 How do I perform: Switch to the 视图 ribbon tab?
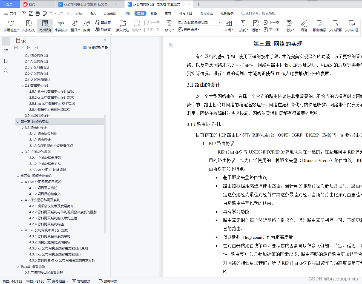point(154,13)
